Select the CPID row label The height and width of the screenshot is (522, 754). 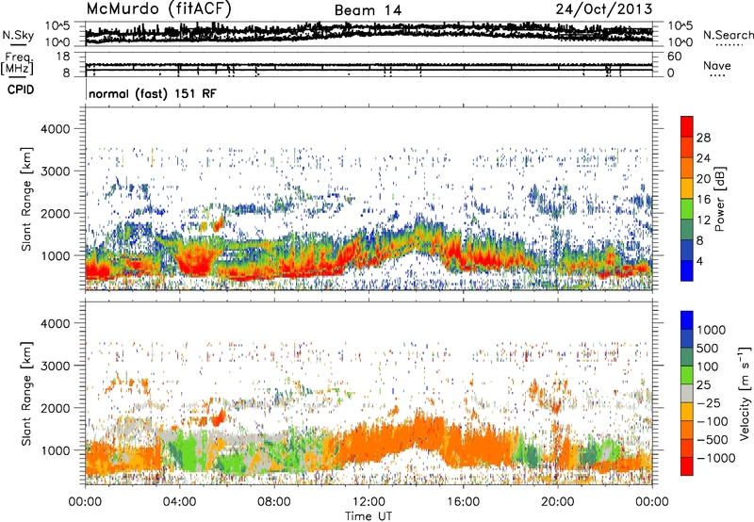tap(21, 90)
